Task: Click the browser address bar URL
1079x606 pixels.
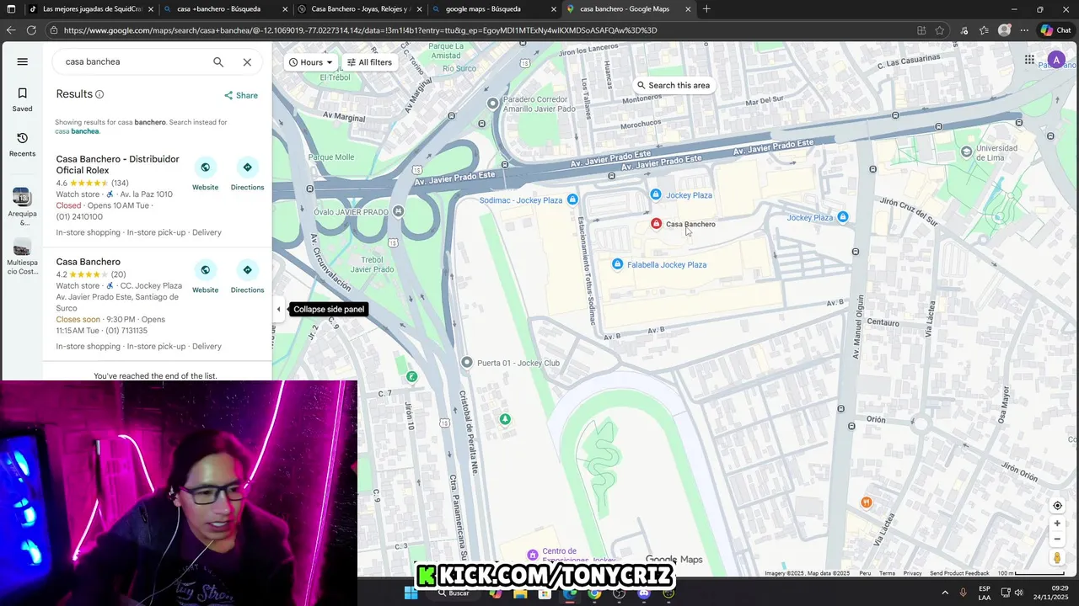Action: pos(360,30)
